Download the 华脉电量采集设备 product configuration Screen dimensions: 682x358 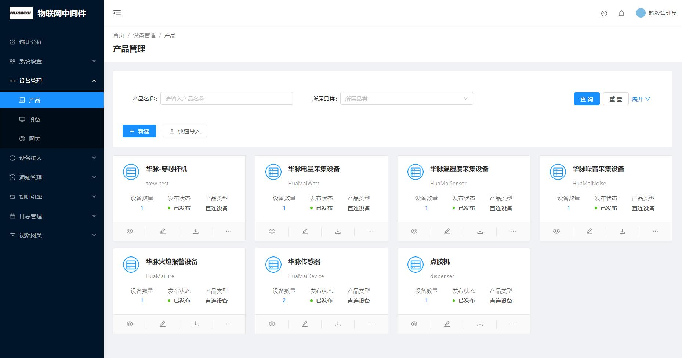[x=338, y=231]
